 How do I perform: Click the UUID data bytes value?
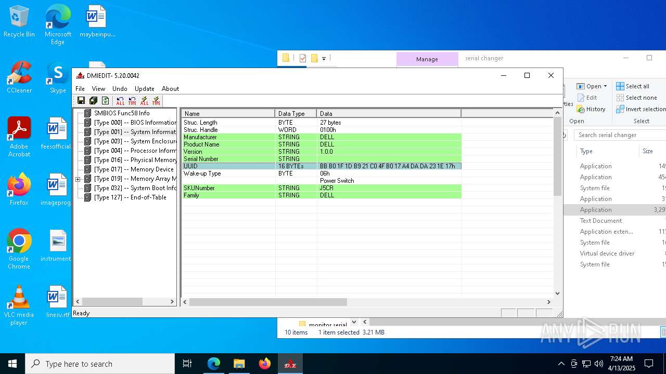(387, 166)
